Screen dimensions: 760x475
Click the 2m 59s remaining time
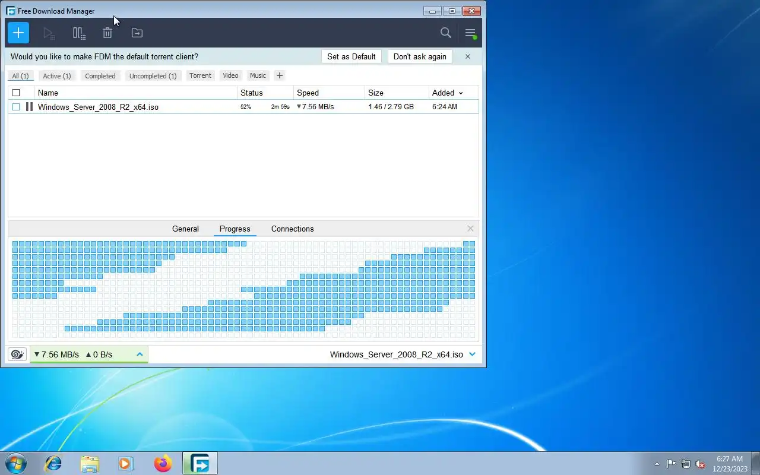coord(280,107)
